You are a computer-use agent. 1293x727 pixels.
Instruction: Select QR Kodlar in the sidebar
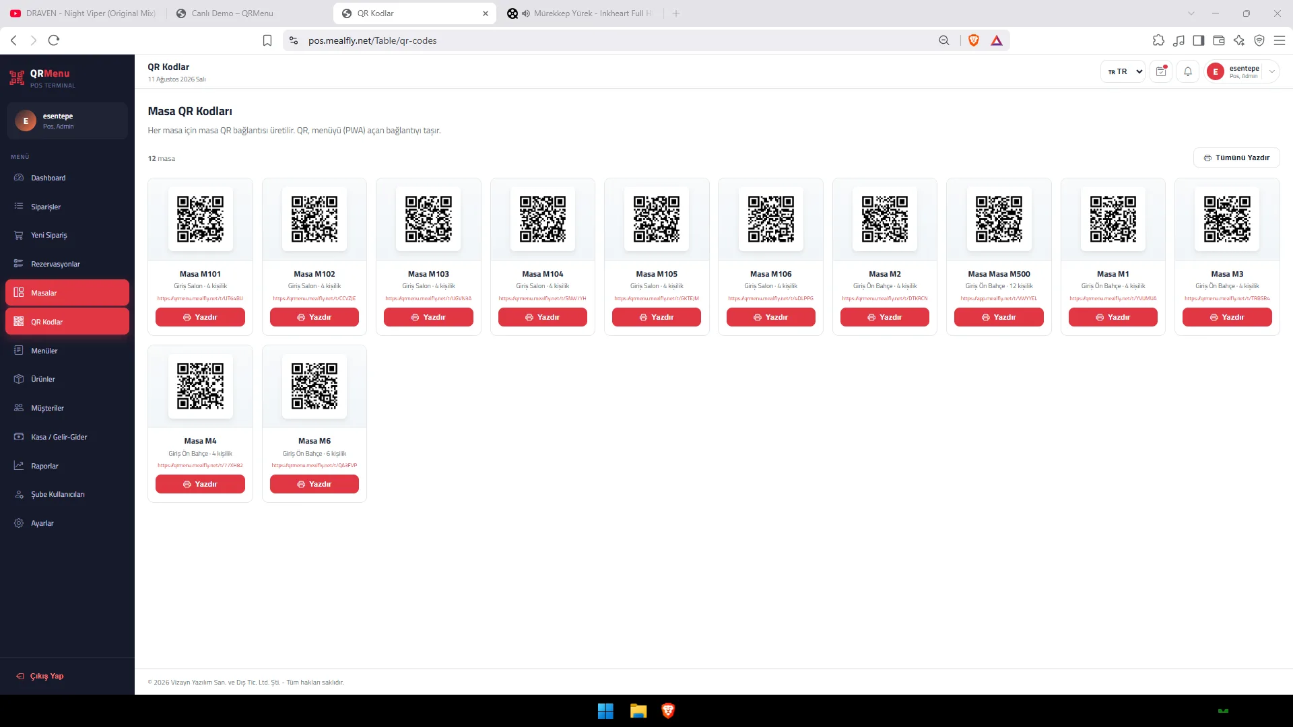point(67,322)
